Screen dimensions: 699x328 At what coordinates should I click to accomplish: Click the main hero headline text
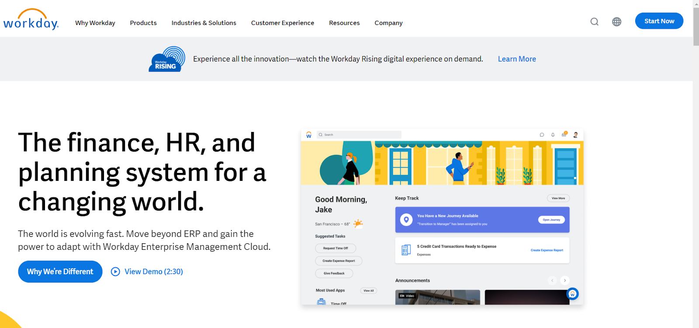tap(142, 172)
